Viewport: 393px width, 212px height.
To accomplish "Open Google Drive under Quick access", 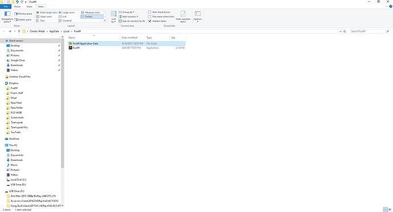I will pyautogui.click(x=18, y=60).
